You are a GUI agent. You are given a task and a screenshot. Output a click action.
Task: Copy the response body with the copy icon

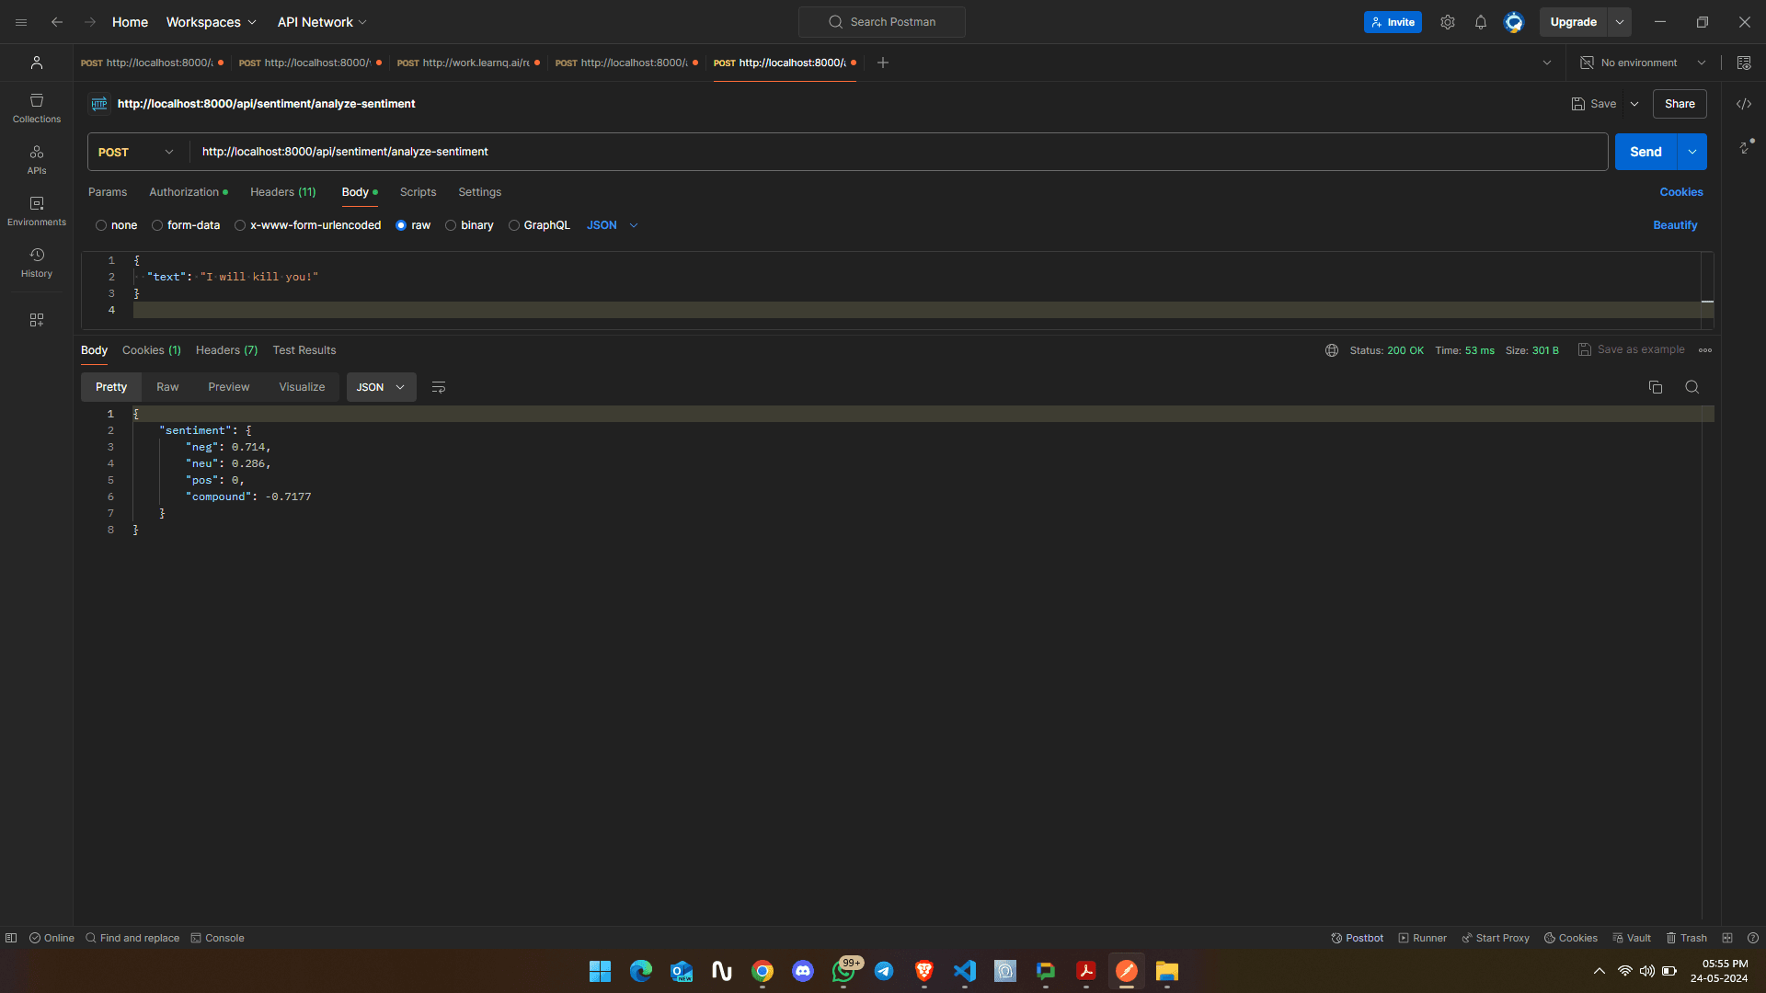coord(1656,387)
